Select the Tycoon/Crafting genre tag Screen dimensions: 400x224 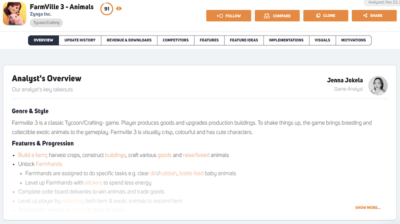46,23
